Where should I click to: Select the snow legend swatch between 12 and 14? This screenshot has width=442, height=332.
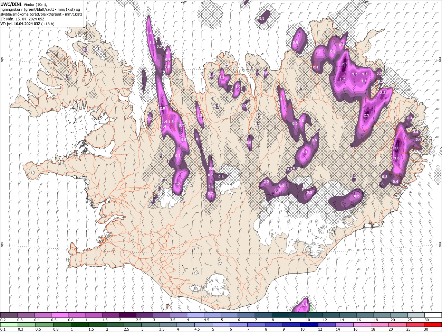(331, 315)
